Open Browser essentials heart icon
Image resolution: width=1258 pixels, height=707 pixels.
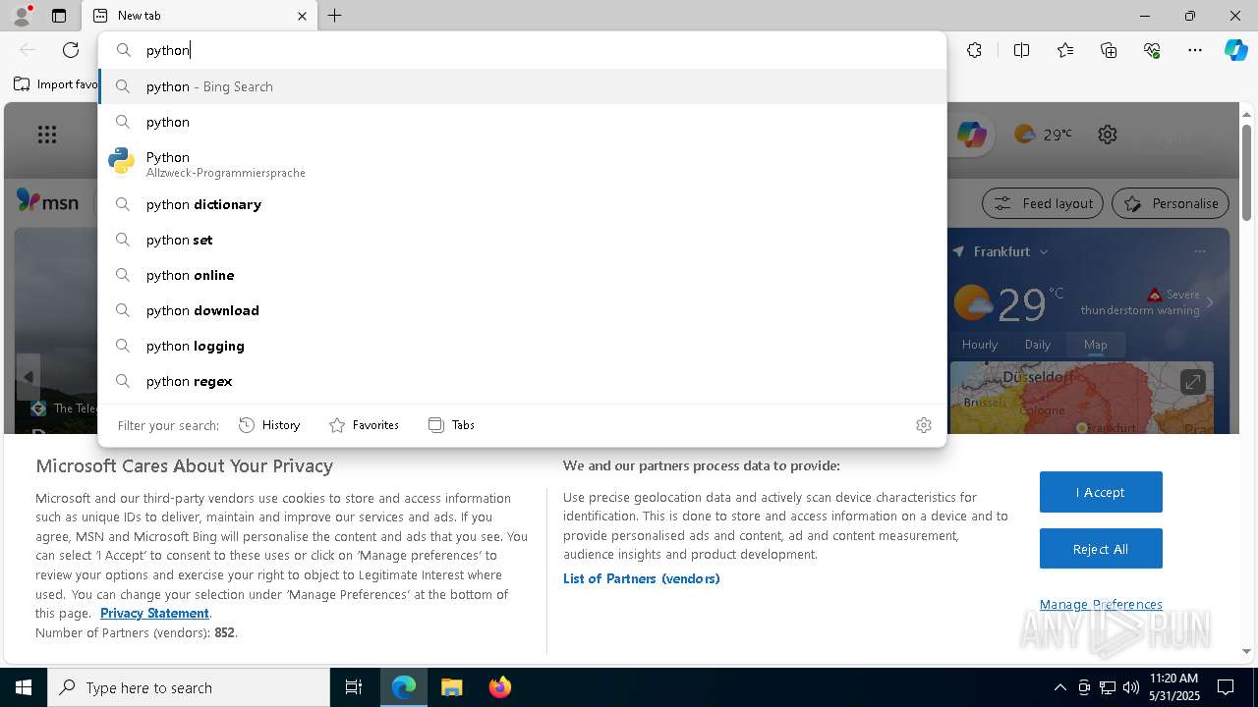(x=1152, y=50)
